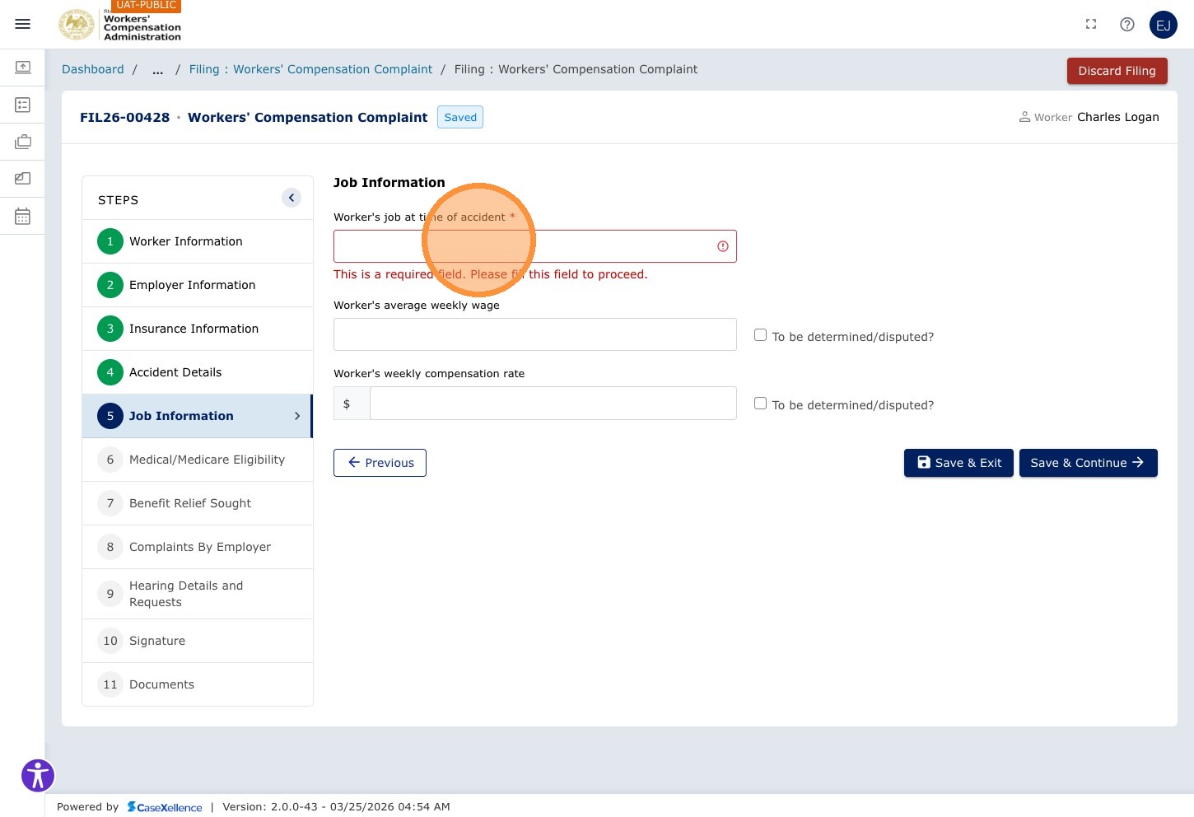
Task: Open Filing : Workers' Compensation Complaint breadcrumb link
Action: 310,69
